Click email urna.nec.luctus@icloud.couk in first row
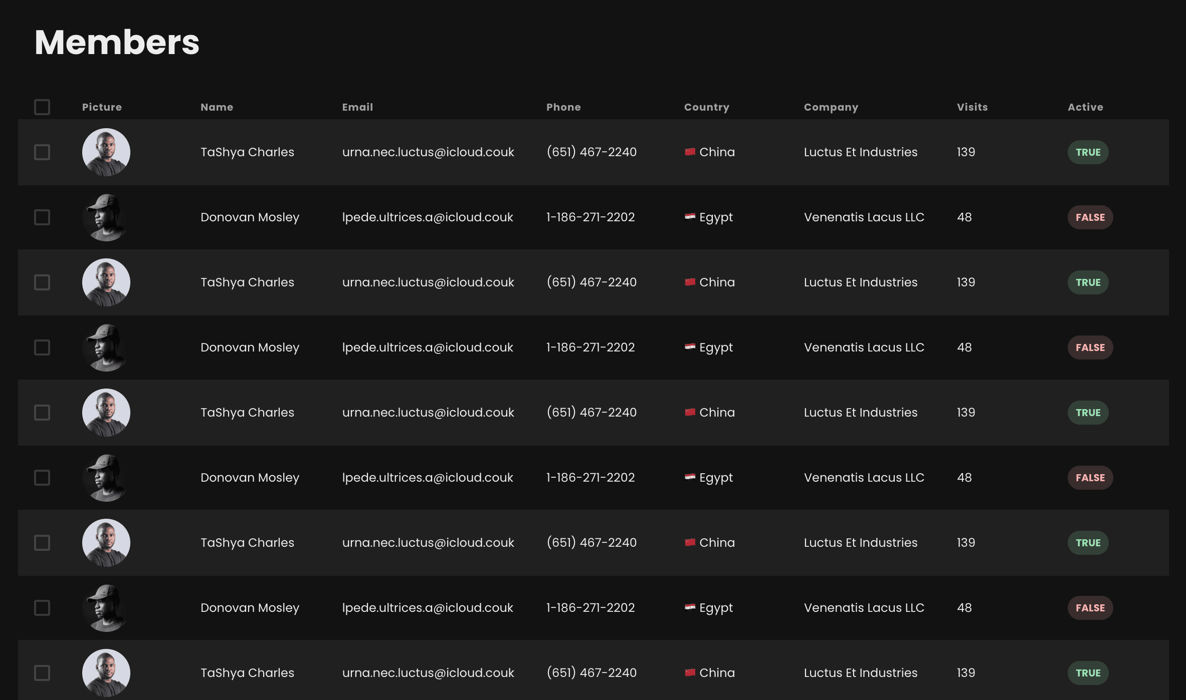1186x700 pixels. coord(428,152)
